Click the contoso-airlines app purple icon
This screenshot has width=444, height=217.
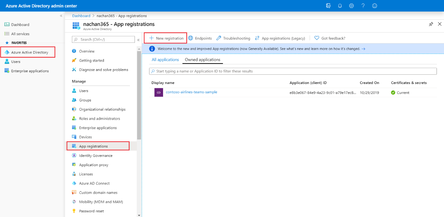tap(158, 92)
